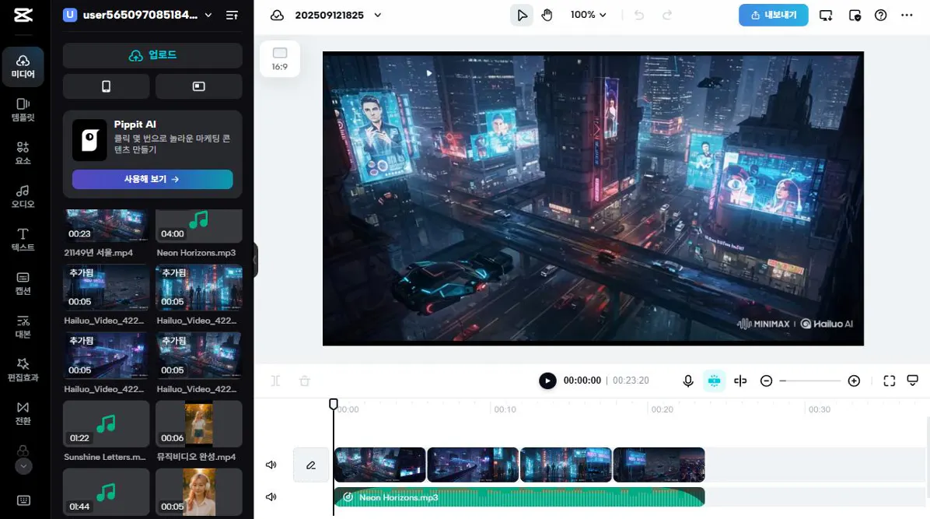Click the video preview canvas
Viewport: 930px width, 519px height.
[593, 198]
